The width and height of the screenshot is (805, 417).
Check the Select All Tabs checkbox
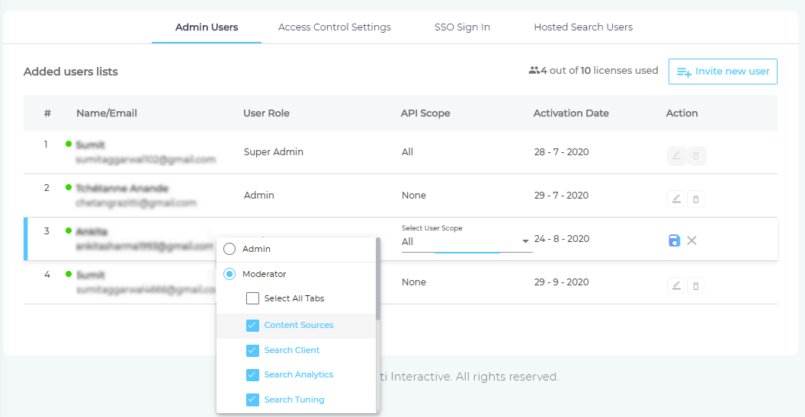253,298
